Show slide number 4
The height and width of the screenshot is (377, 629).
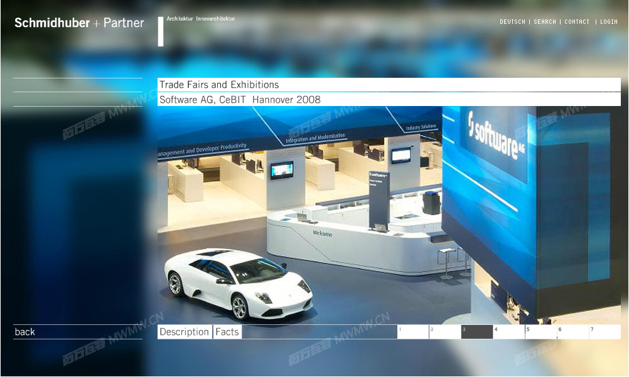[509, 332]
